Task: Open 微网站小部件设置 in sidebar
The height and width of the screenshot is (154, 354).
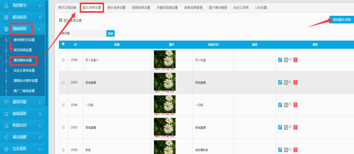Action: 26,81
